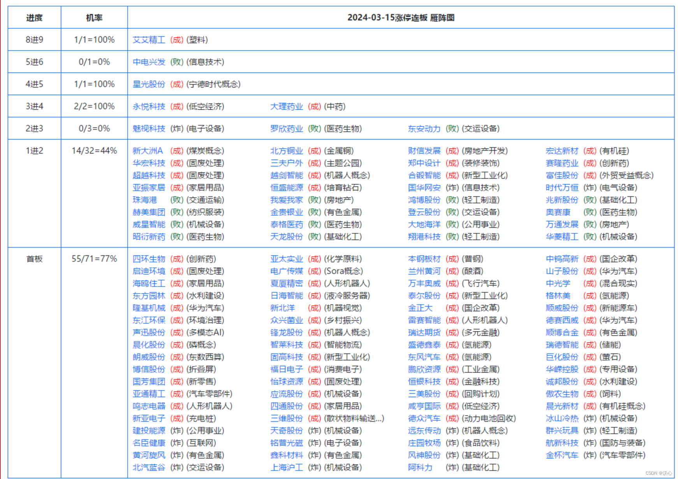678x479 pixels.
Task: Select the 宏达新材 stock link
Action: (562, 151)
